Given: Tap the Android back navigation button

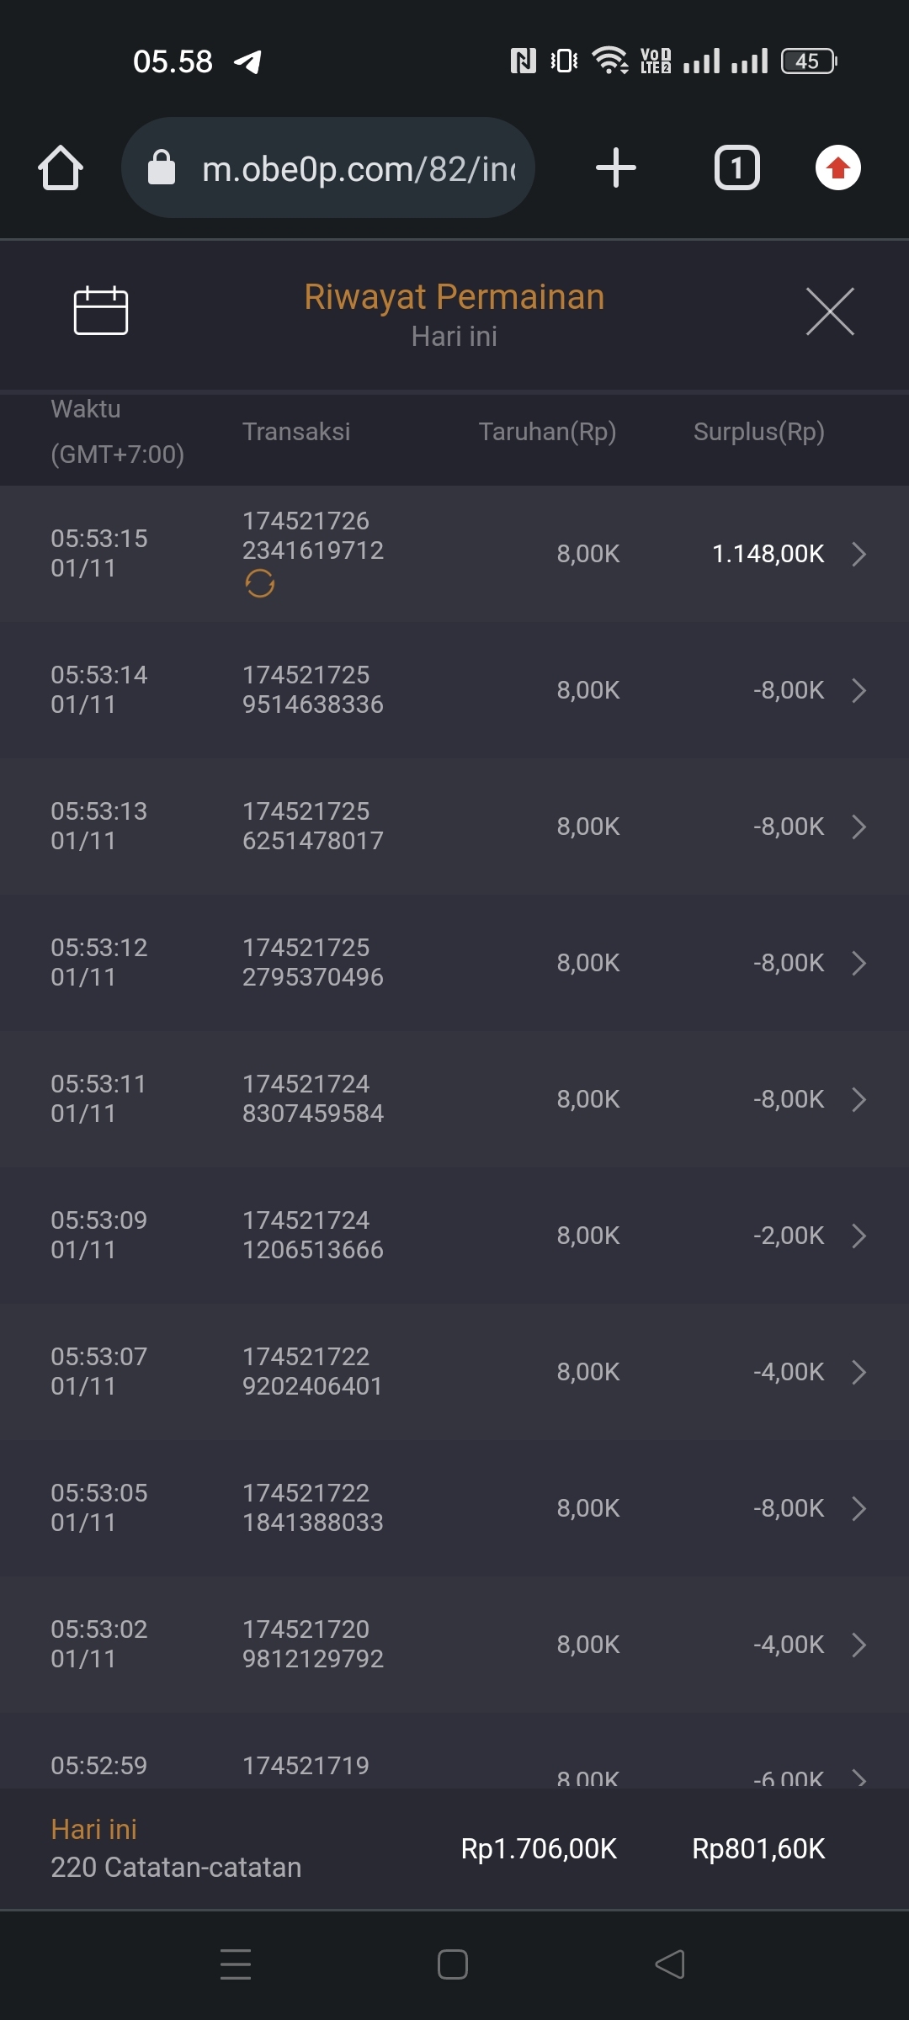Looking at the screenshot, I should [x=670, y=1964].
